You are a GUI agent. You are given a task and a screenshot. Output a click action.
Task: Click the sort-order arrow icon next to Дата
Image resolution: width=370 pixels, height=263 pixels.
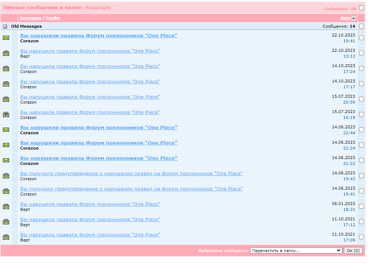(x=354, y=18)
